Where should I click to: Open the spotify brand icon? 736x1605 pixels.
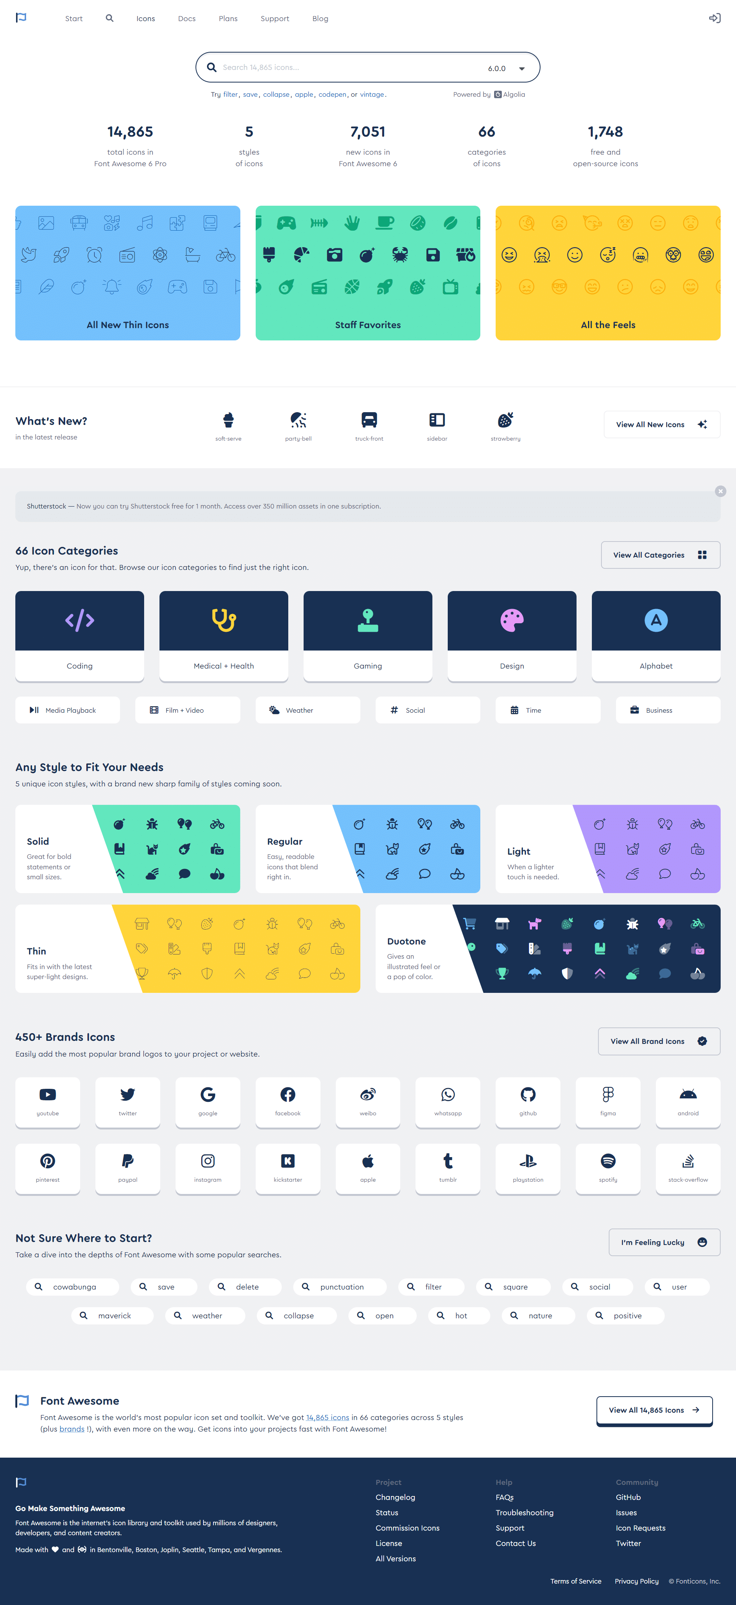[x=608, y=1169]
